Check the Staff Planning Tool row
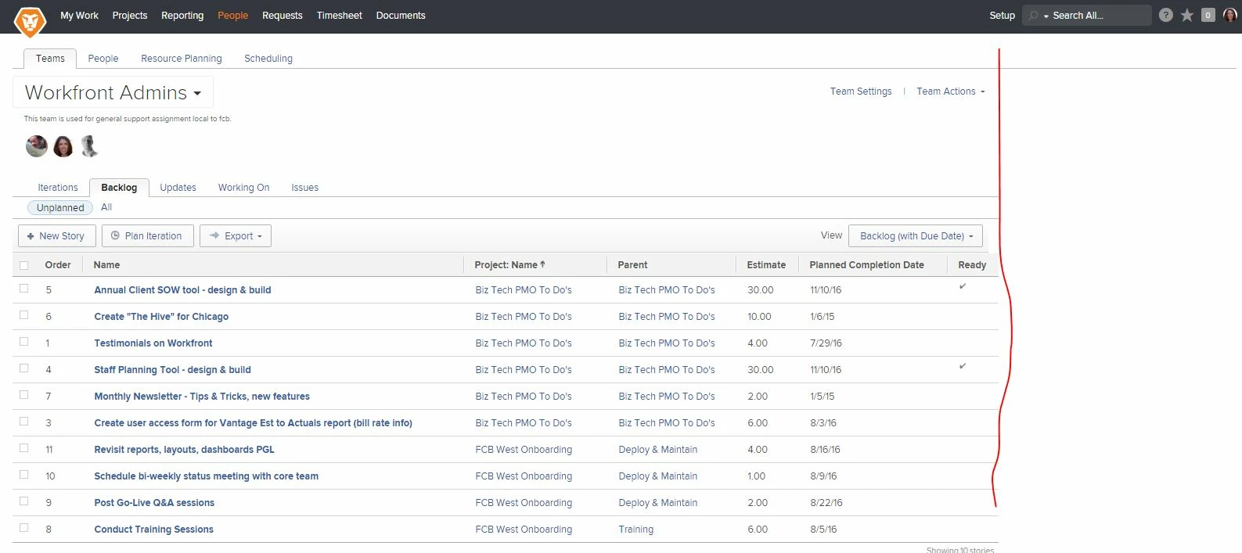This screenshot has width=1242, height=553. [x=23, y=368]
